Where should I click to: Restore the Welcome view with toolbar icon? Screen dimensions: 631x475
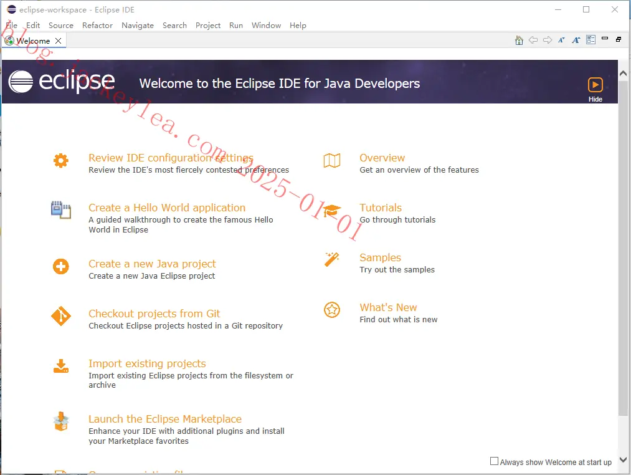[x=619, y=39]
